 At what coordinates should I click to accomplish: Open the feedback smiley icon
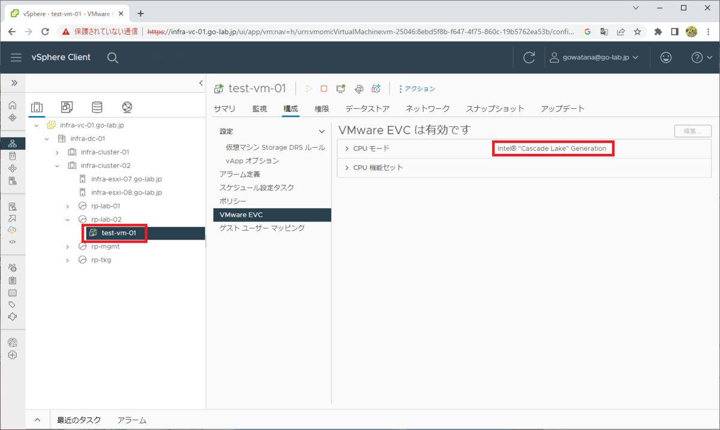point(665,57)
